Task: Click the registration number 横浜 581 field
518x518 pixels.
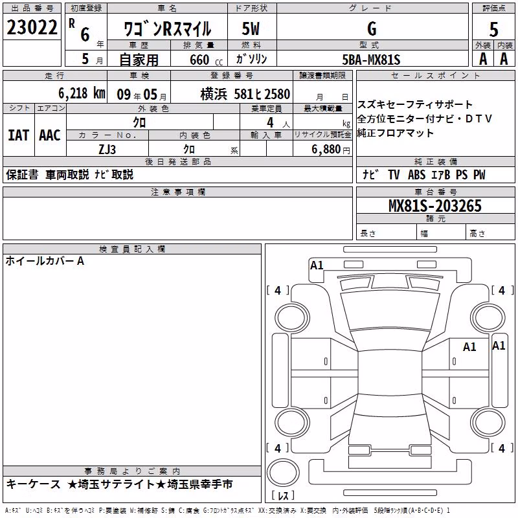Action: tap(245, 95)
